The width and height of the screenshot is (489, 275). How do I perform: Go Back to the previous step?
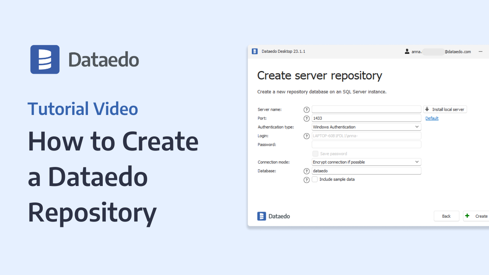pyautogui.click(x=446, y=216)
